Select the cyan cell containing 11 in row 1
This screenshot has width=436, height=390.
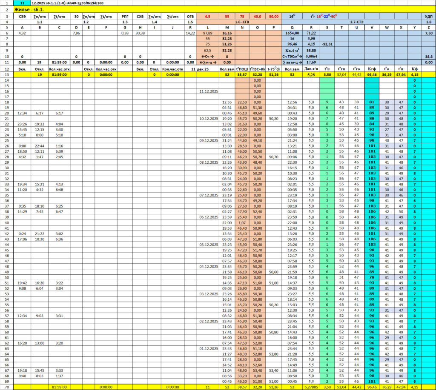(22, 3)
